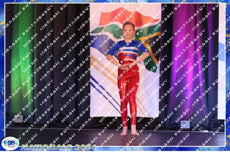Click the blue decorative frame top border

click(115, 2)
